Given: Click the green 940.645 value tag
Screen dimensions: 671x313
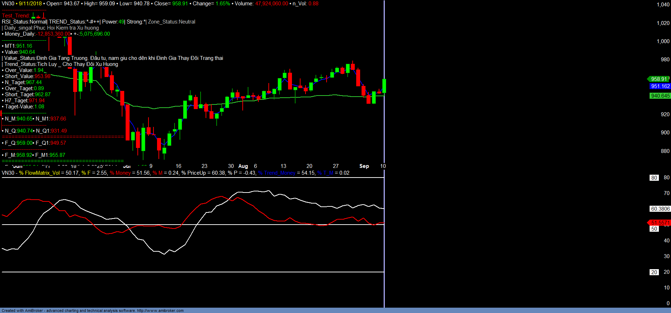Looking at the screenshot, I should [x=660, y=96].
